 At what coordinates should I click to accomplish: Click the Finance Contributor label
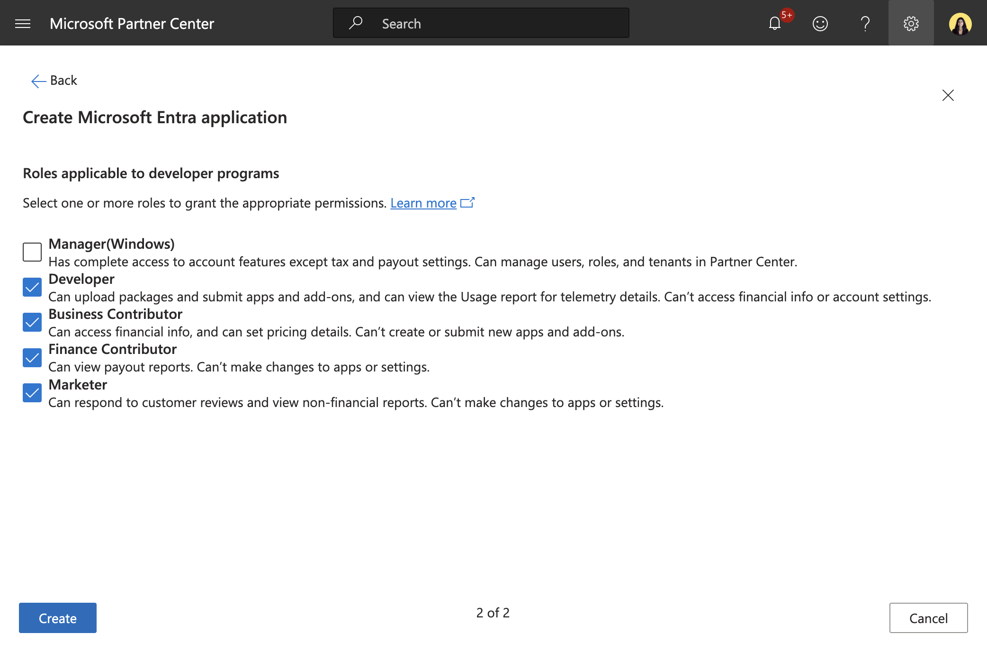112,349
